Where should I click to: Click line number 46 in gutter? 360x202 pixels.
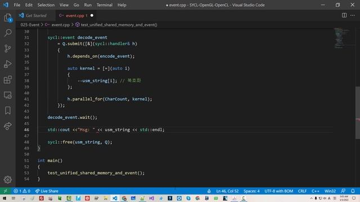(x=26, y=130)
